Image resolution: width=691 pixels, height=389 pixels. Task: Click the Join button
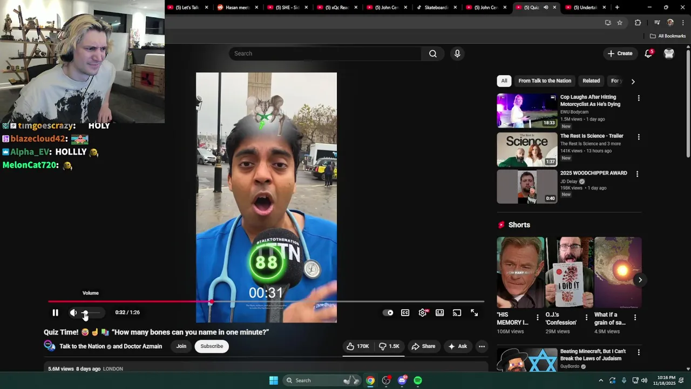tap(181, 346)
